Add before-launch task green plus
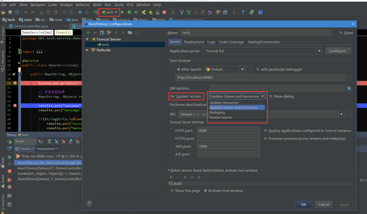 tap(171, 177)
